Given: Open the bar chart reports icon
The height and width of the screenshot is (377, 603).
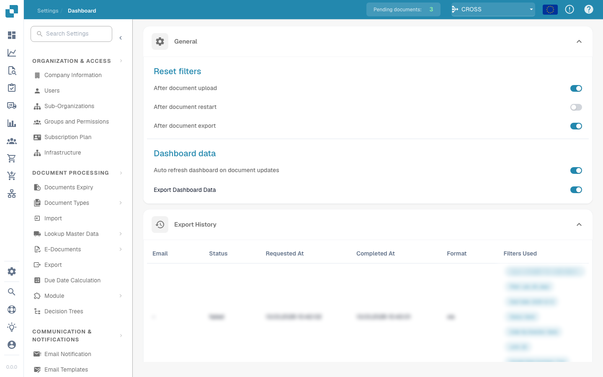Looking at the screenshot, I should (12, 123).
